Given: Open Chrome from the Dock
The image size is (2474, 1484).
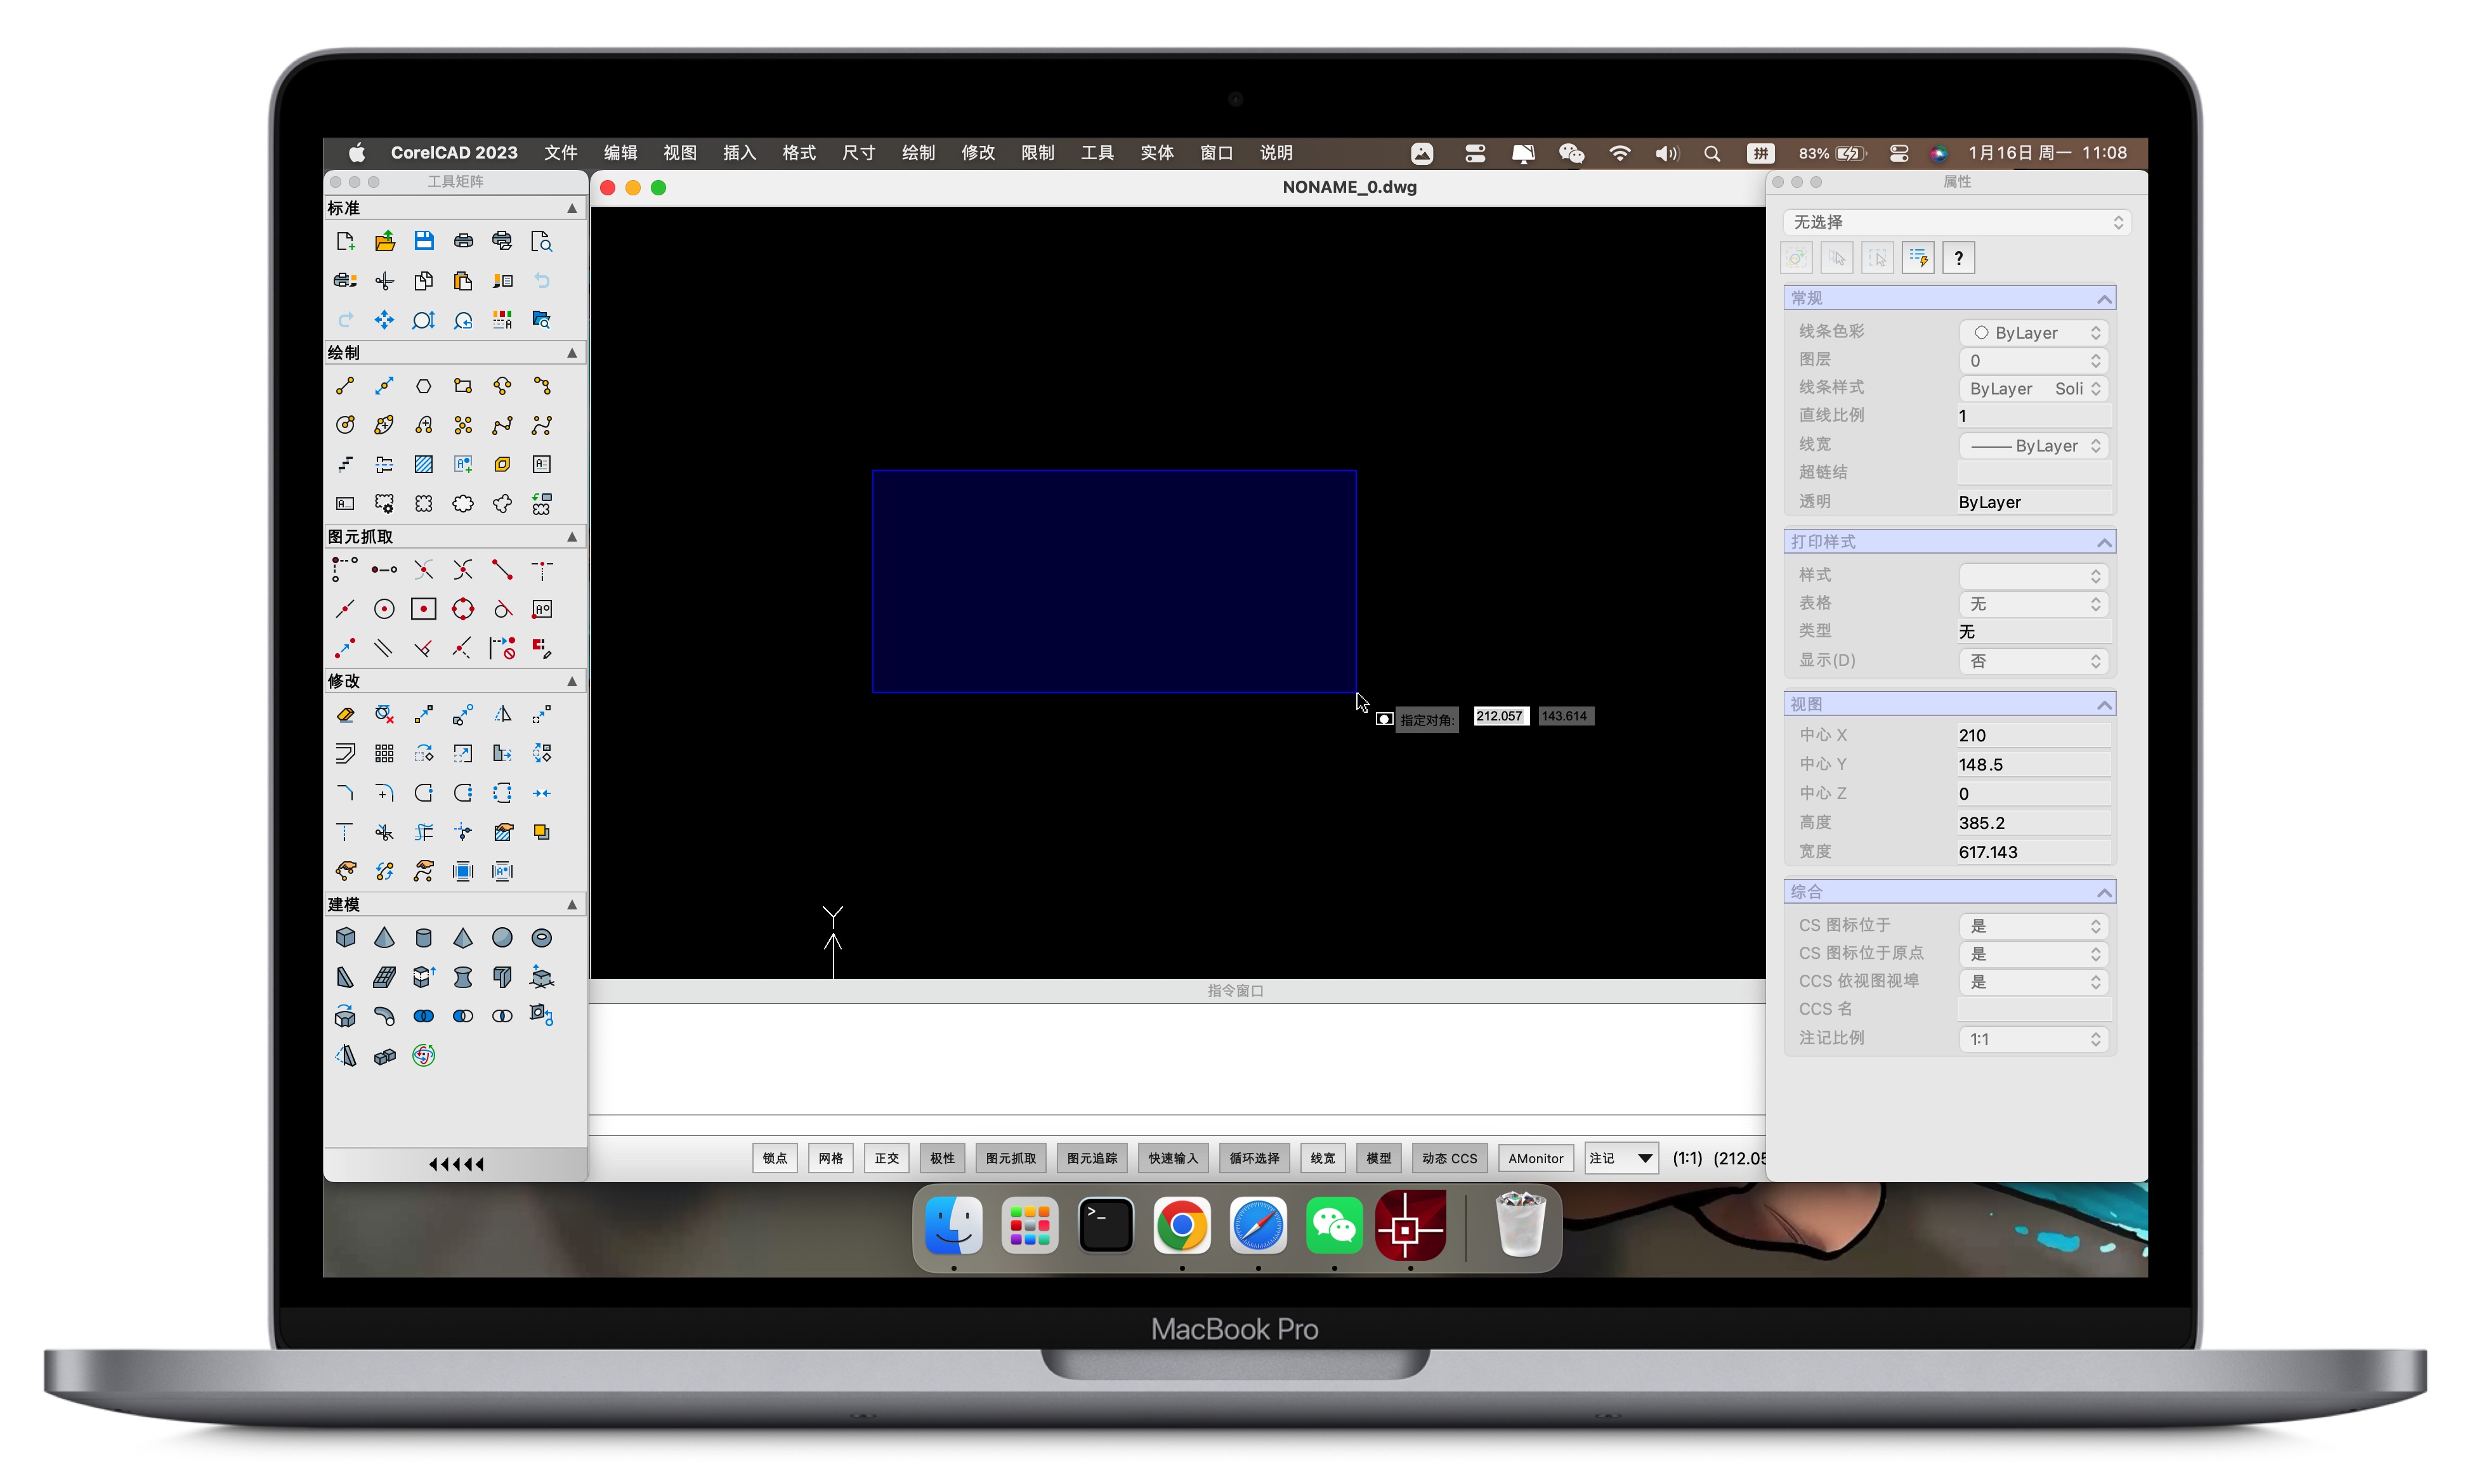Looking at the screenshot, I should (x=1182, y=1226).
